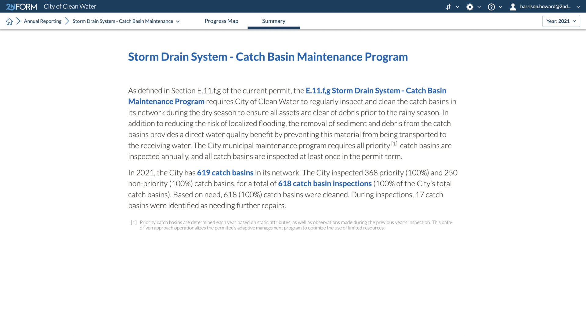Open the transfer/sync arrows icon
This screenshot has height=336, width=586.
pyautogui.click(x=448, y=6)
